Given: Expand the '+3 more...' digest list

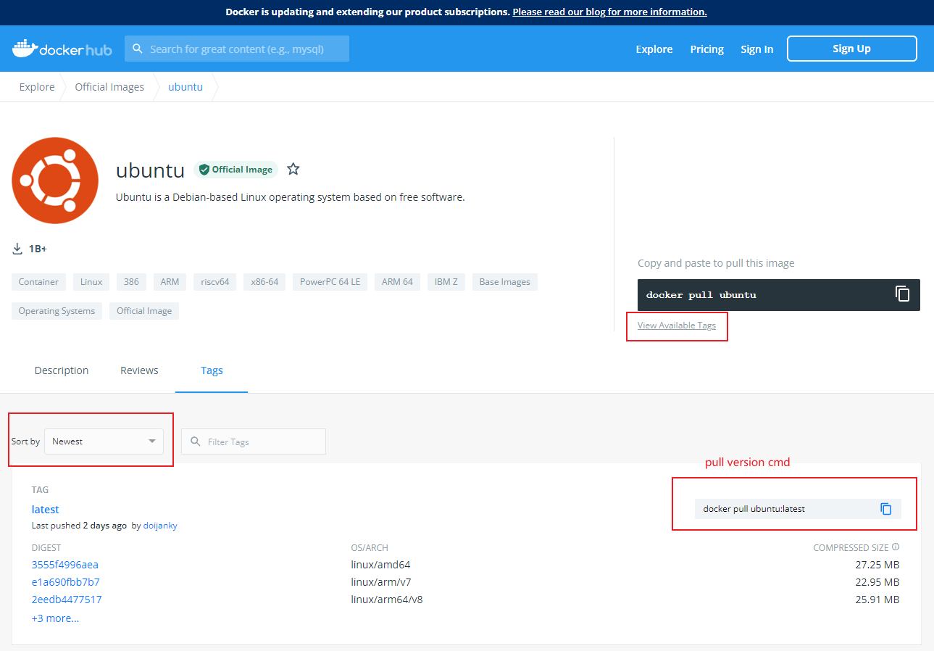Looking at the screenshot, I should point(55,618).
